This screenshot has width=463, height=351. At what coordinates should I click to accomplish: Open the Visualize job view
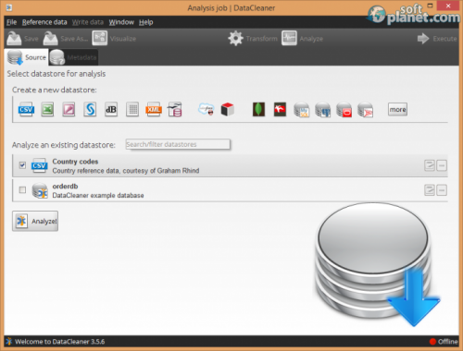(114, 39)
